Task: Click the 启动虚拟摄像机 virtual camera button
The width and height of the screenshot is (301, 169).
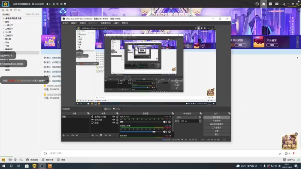Action: [x=217, y=124]
